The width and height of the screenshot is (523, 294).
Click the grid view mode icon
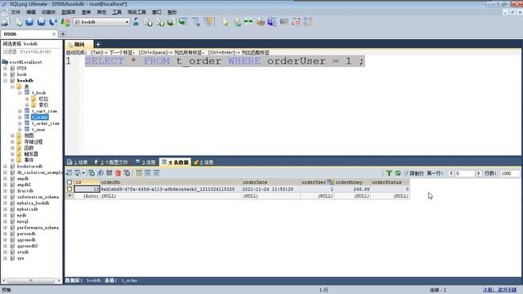tap(139, 173)
